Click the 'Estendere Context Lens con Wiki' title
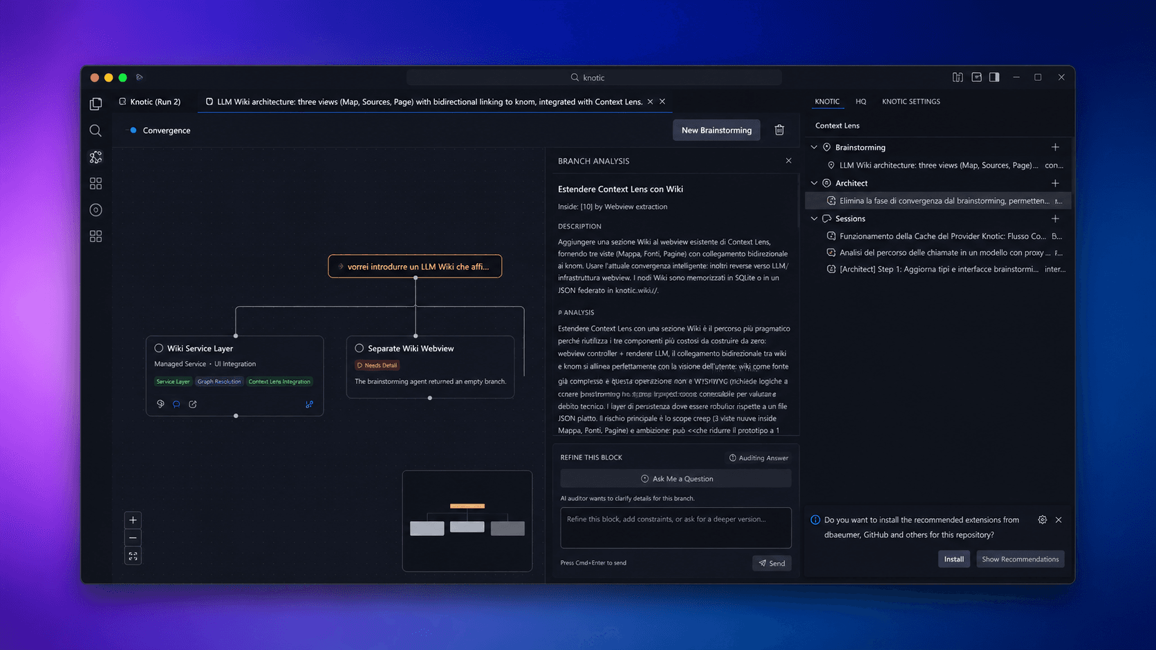 [x=620, y=189]
